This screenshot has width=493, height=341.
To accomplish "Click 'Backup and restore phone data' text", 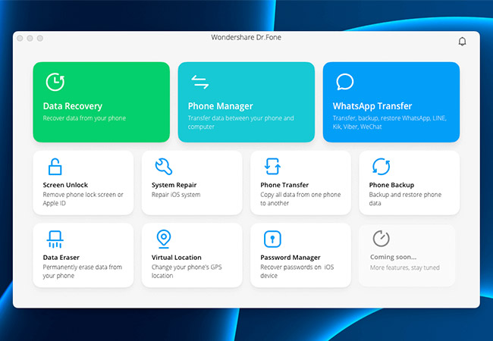I will (405, 199).
